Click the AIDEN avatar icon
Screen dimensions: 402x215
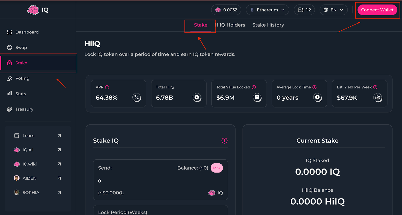(x=17, y=178)
